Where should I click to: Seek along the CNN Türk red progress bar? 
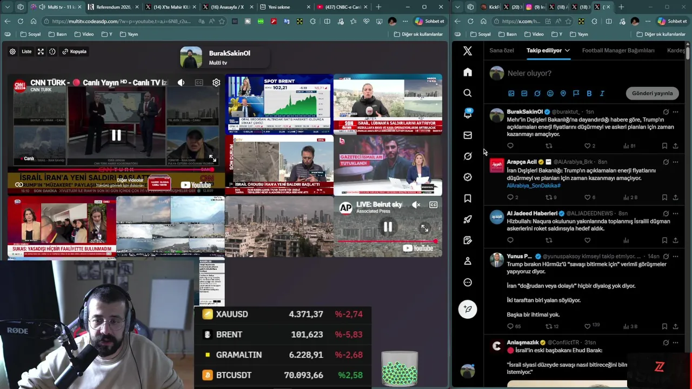point(116,169)
